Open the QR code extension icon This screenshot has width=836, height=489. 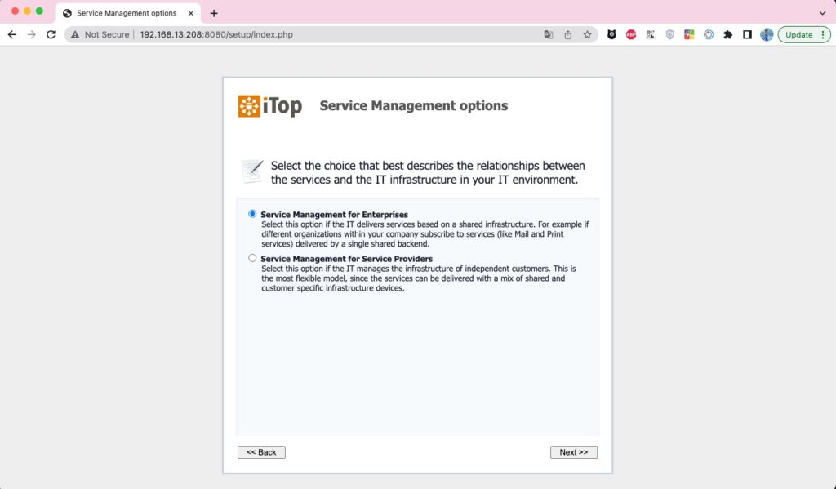click(650, 34)
